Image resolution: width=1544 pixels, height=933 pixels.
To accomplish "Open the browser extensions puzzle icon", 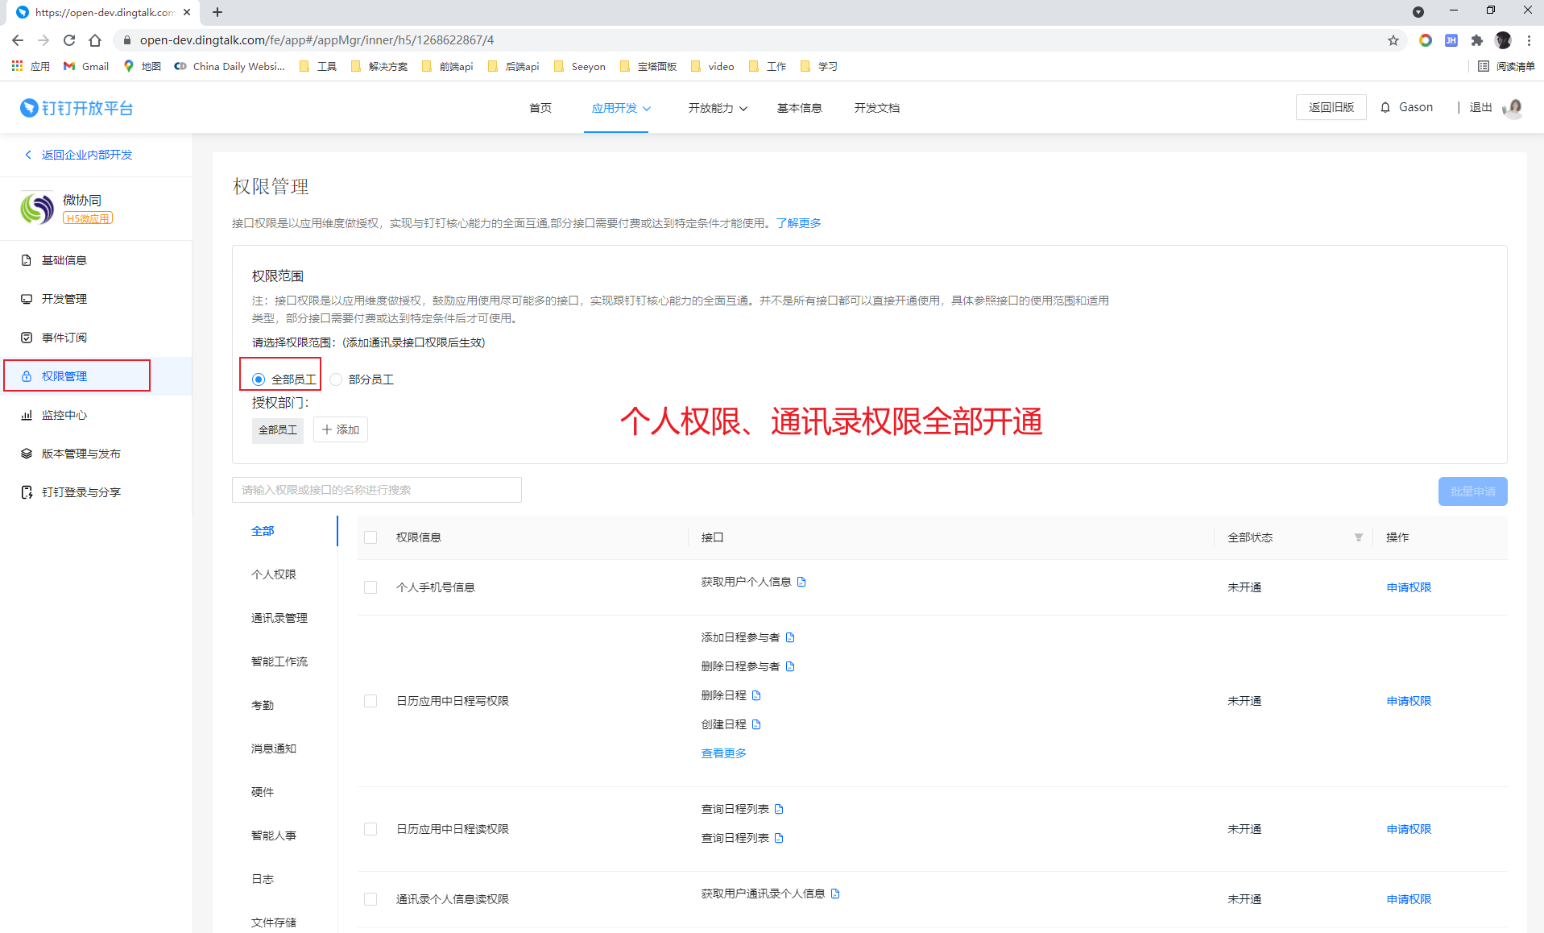I will (1476, 40).
